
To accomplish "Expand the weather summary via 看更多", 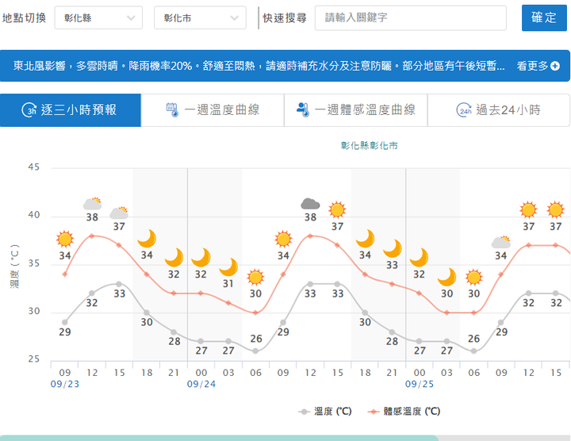I will tap(533, 66).
